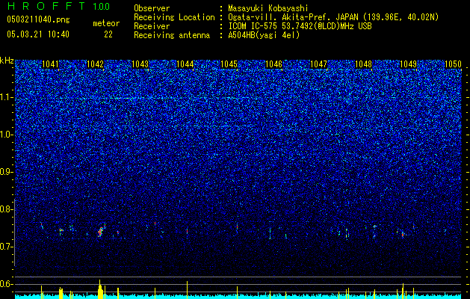Click the yellow intensity spike at 1044
The image size is (470, 299).
187,290
